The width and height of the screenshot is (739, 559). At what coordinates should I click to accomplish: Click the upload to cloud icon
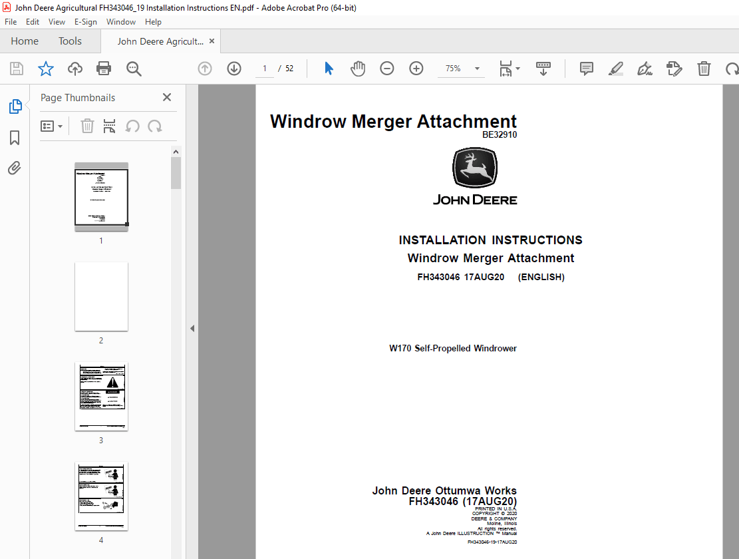[75, 69]
